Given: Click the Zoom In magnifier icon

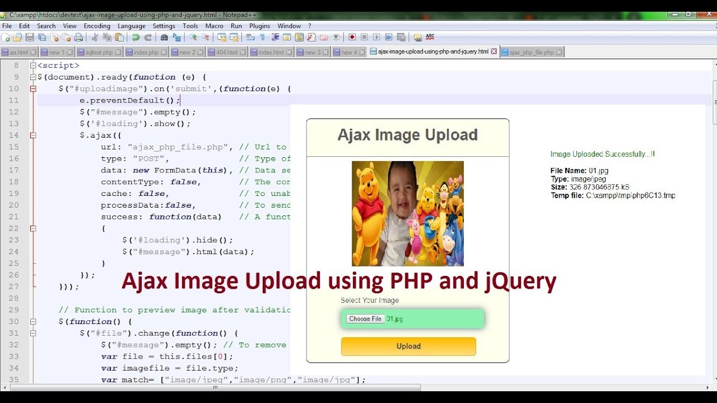Looking at the screenshot, I should coord(193,38).
